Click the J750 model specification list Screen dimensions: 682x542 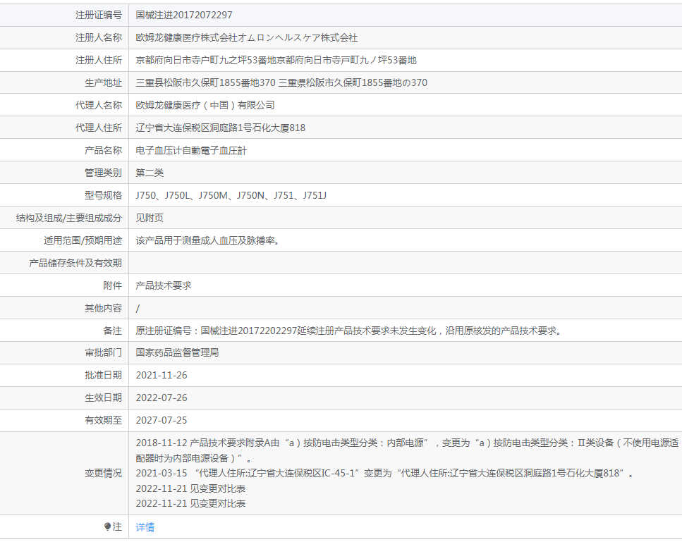pyautogui.click(x=231, y=196)
